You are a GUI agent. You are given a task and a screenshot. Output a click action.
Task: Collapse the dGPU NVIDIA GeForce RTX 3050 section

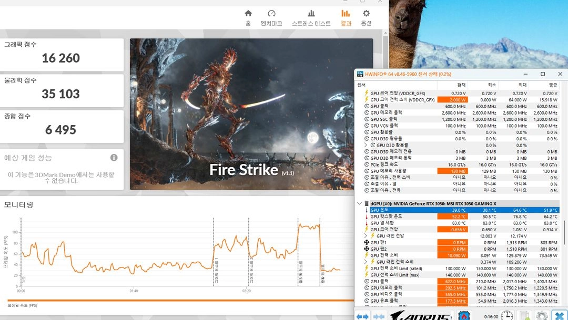(x=359, y=203)
